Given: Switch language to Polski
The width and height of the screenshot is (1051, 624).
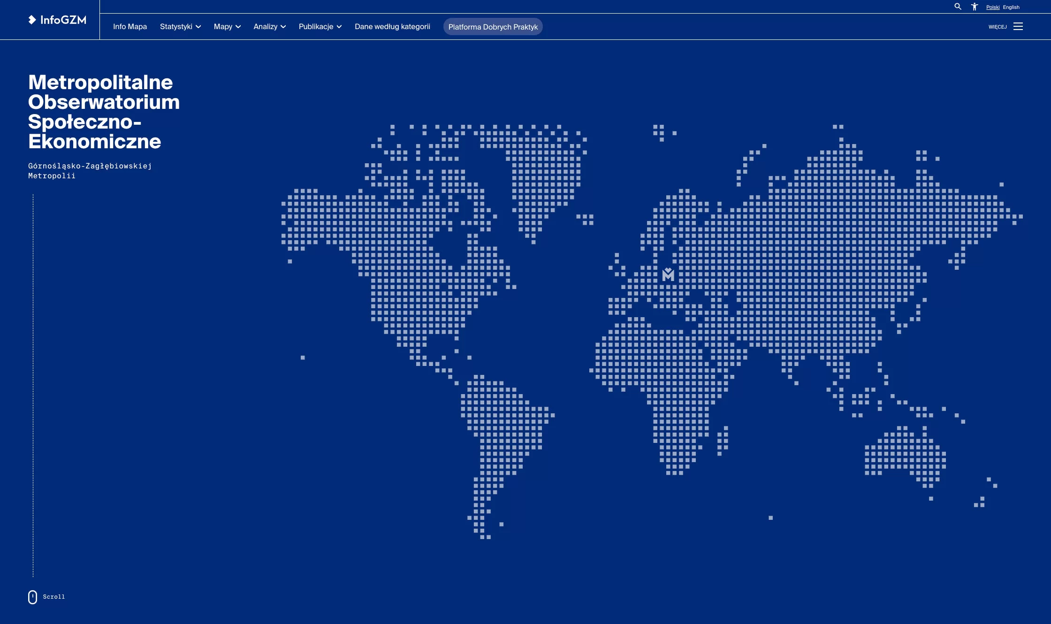Looking at the screenshot, I should [x=993, y=7].
